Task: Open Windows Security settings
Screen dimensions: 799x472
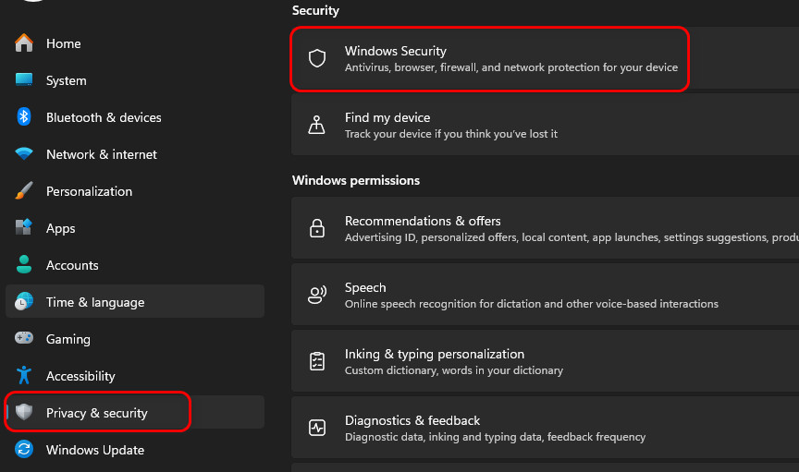Action: (x=510, y=59)
